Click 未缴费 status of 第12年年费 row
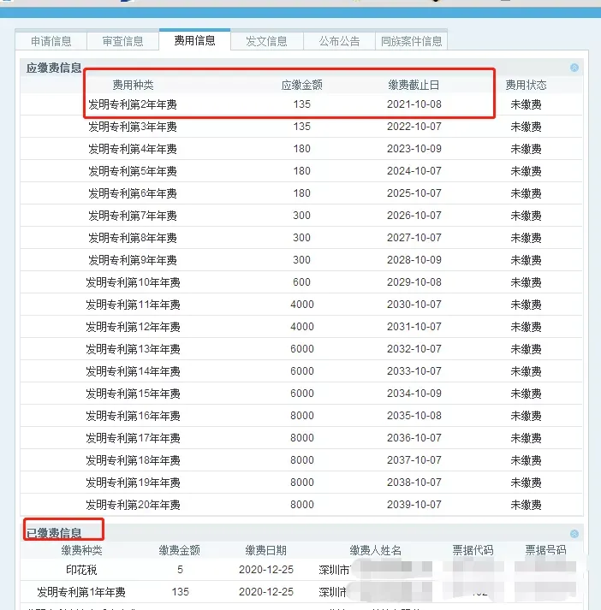The width and height of the screenshot is (601, 610). click(526, 327)
